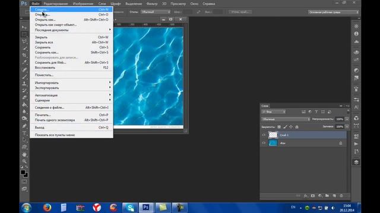Select the Lasso tool
Screen dimensions: 380x213
24,41
